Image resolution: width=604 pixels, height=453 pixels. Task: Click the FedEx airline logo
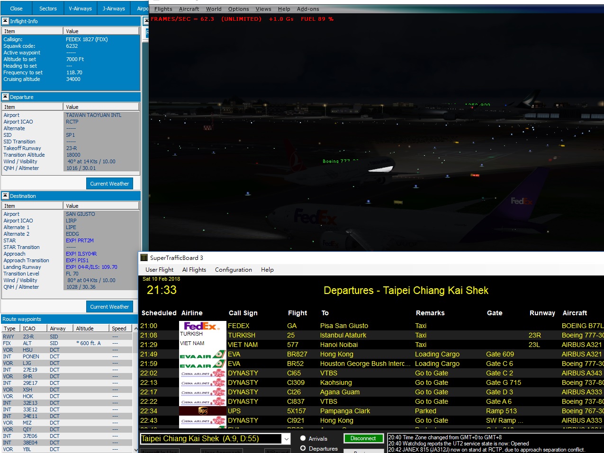(x=202, y=326)
